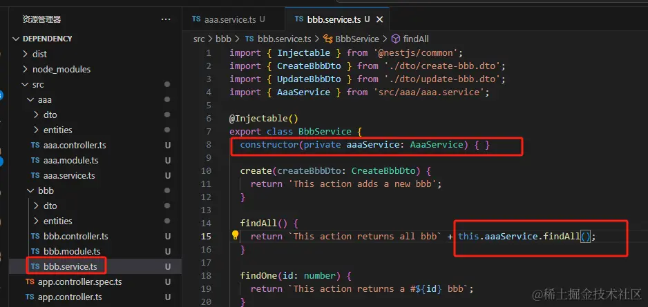Click CreateBbbDto type in create method
This screenshot has height=307, width=648.
click(x=383, y=171)
